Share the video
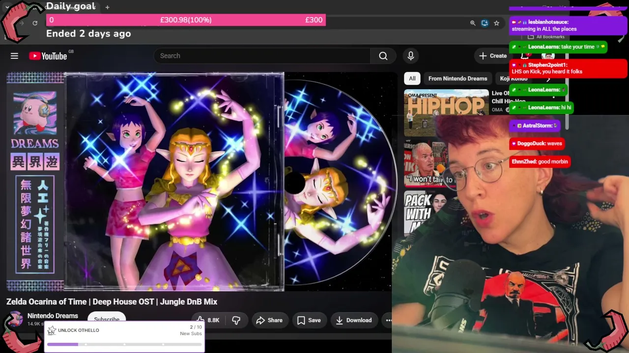 point(269,320)
